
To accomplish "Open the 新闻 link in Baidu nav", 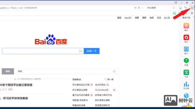I will pyautogui.click(x=119, y=18).
